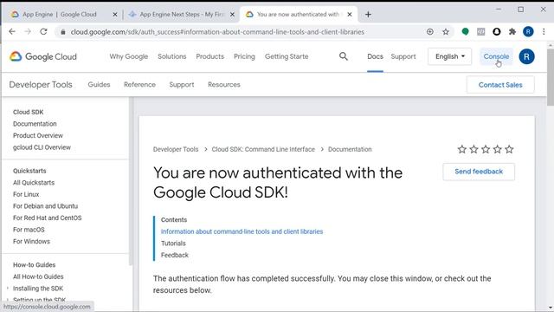Open the For Windows quickstart
The height and width of the screenshot is (312, 554).
(31, 241)
